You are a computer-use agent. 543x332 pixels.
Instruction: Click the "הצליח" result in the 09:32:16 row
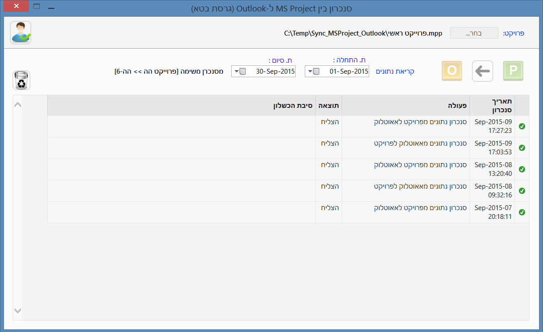pos(330,186)
